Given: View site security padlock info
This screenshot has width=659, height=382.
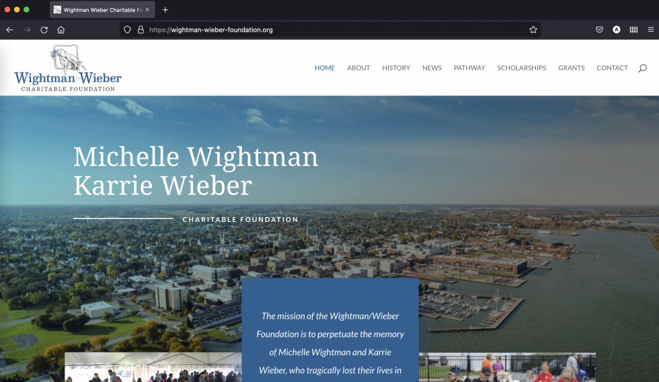Looking at the screenshot, I should click(x=141, y=30).
